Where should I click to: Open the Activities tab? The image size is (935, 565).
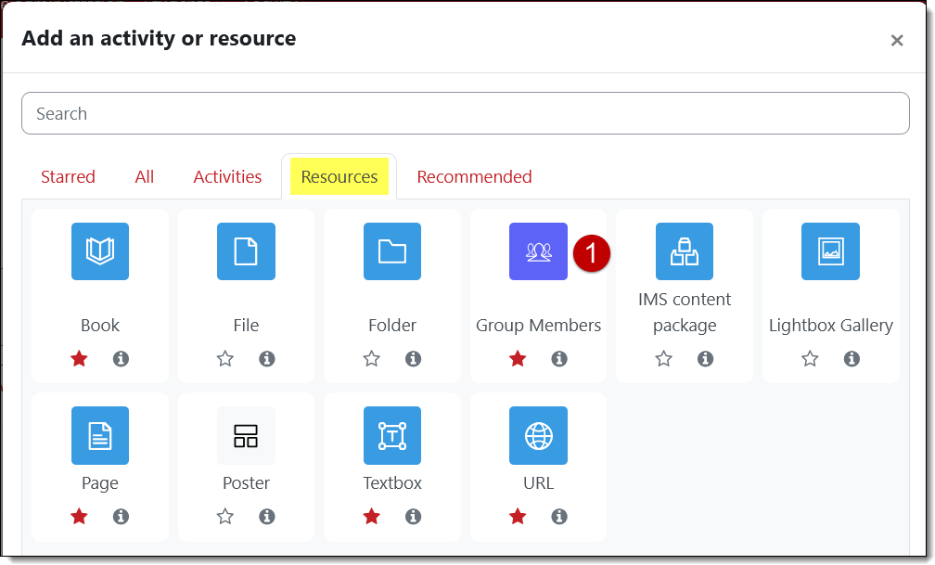[x=228, y=176]
